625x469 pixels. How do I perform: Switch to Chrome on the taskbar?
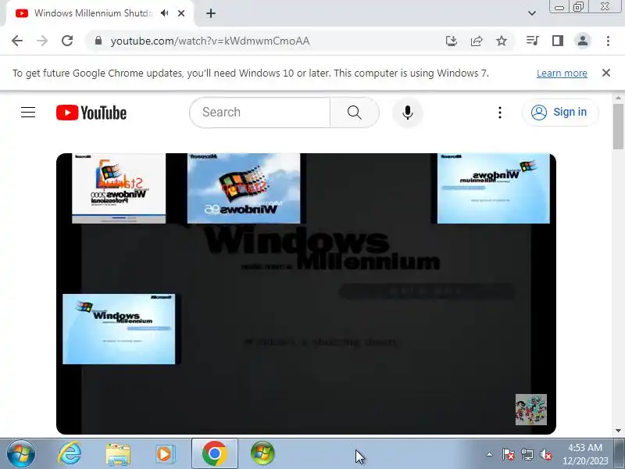[214, 454]
